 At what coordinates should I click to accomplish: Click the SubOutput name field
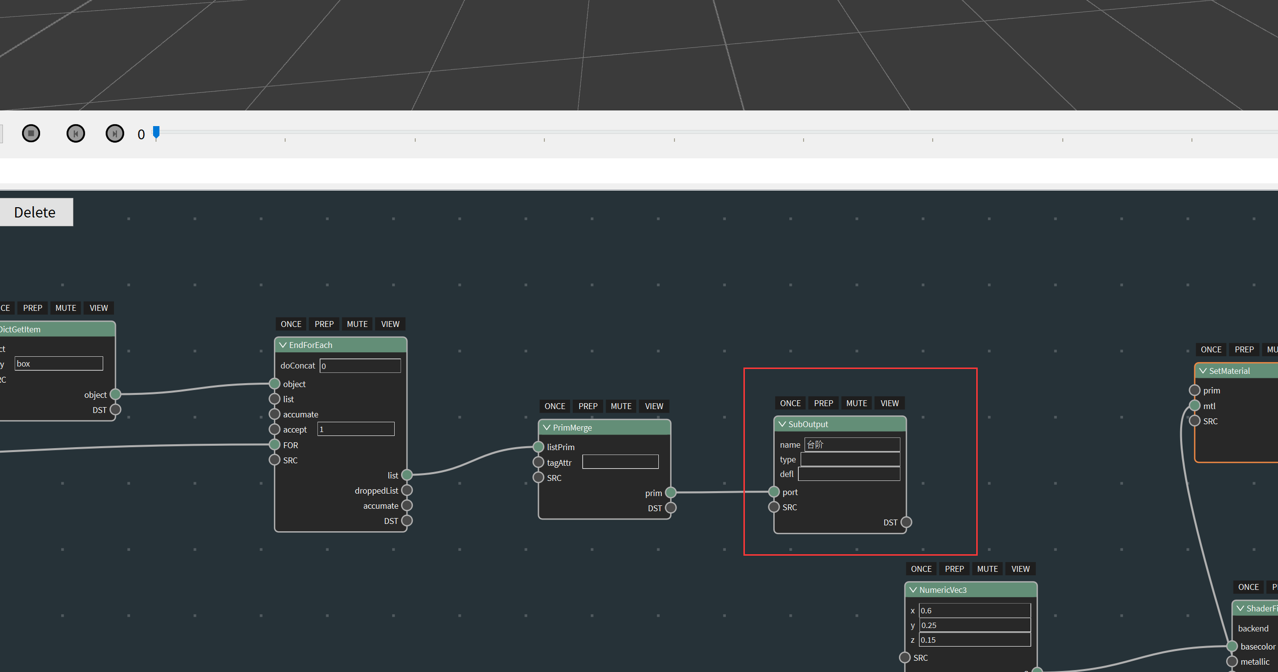click(852, 445)
